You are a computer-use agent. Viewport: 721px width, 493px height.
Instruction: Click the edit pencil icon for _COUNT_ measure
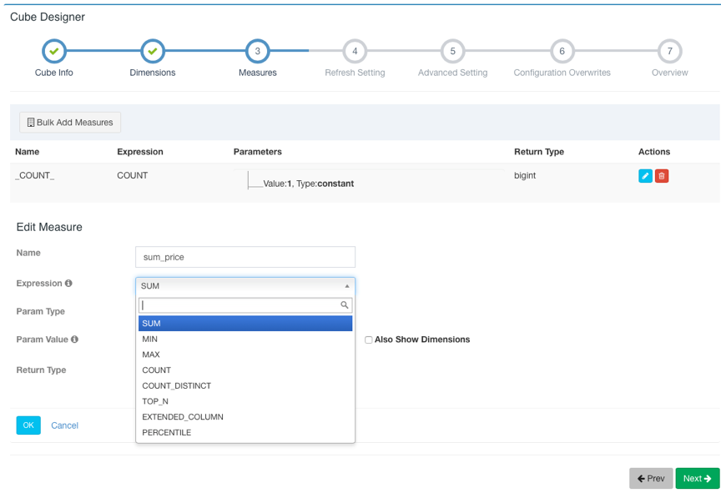645,176
